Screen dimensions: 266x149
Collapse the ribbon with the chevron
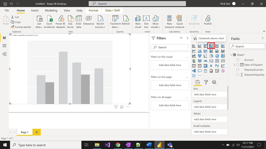264,31
